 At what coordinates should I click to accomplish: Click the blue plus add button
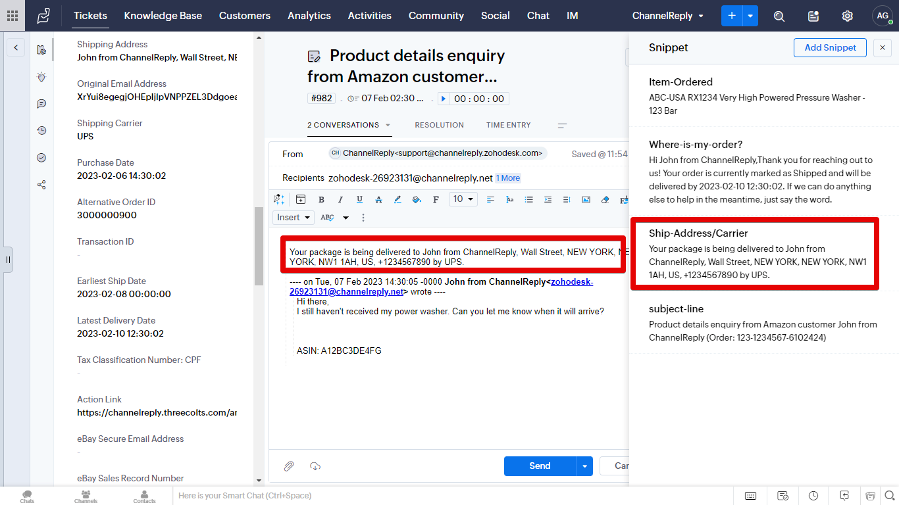pyautogui.click(x=732, y=16)
